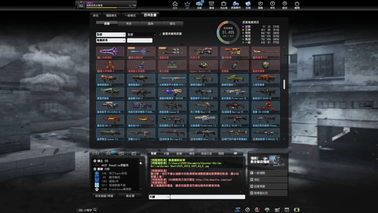Click the power exit icon
Screen dimensions: 378x213
[x=297, y=4]
